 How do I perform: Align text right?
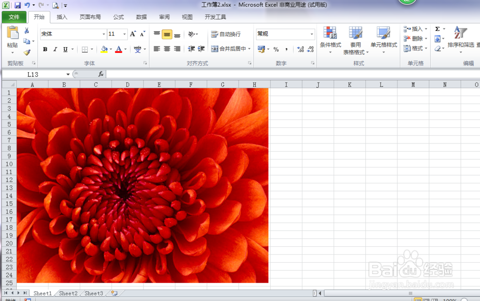click(177, 48)
